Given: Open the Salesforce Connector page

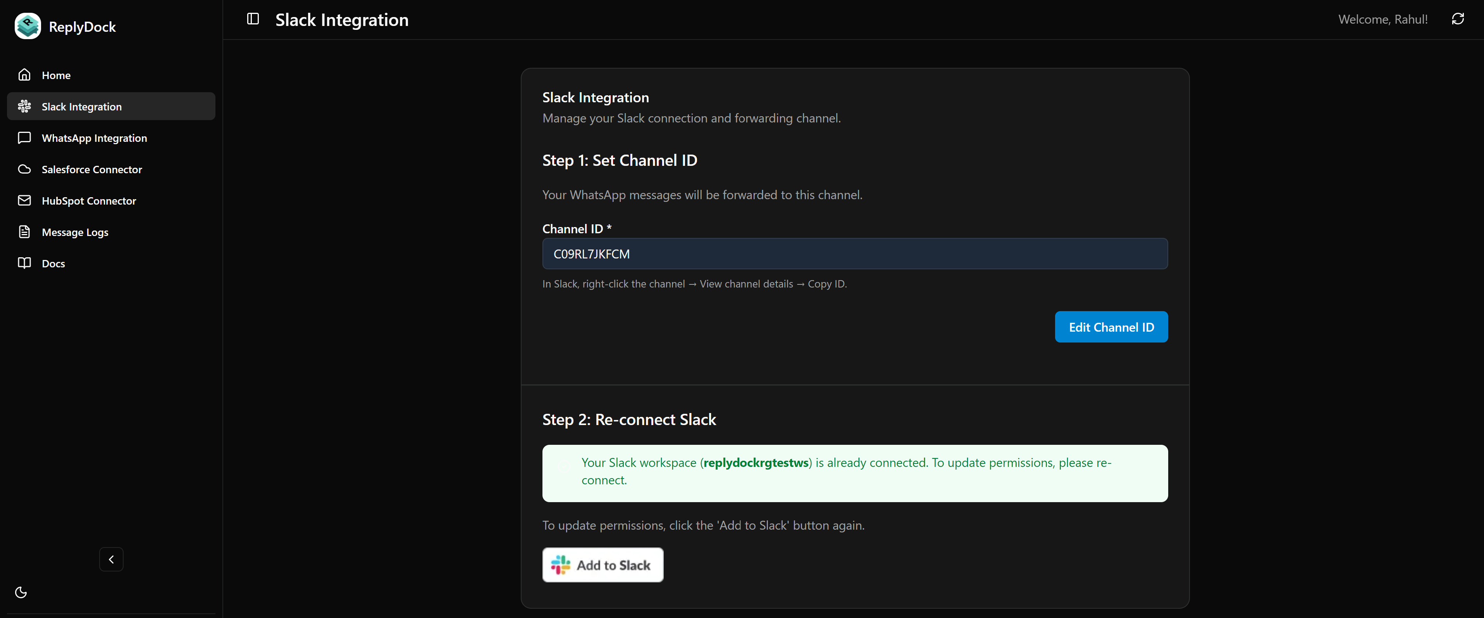Looking at the screenshot, I should (91, 169).
